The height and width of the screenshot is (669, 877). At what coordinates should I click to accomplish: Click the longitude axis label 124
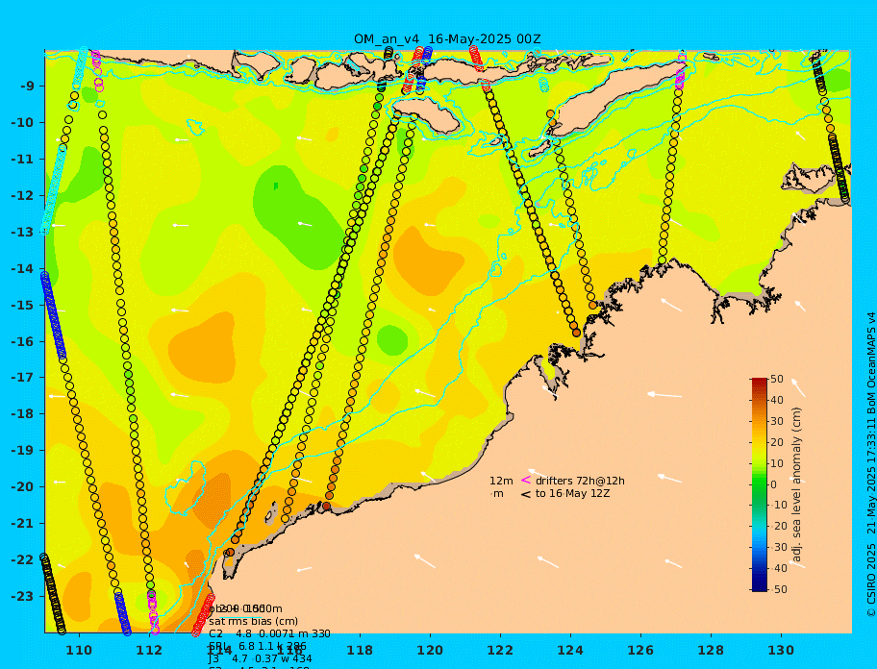point(570,651)
